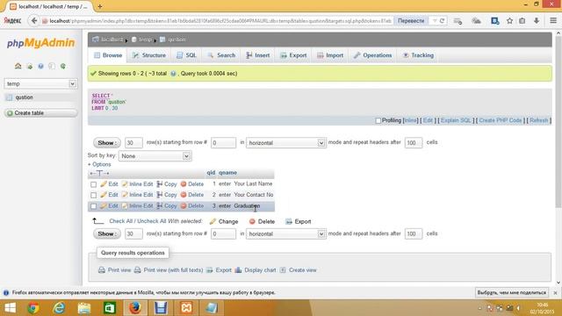Click the bookmark star icon
Image resolution: width=562 pixels, height=316 pixels.
[509, 21]
